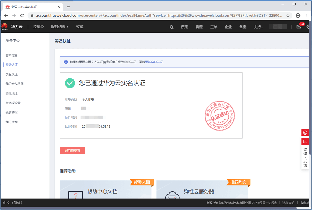Select 学生认证 in the sidebar
312x210 pixels.
click(x=11, y=74)
